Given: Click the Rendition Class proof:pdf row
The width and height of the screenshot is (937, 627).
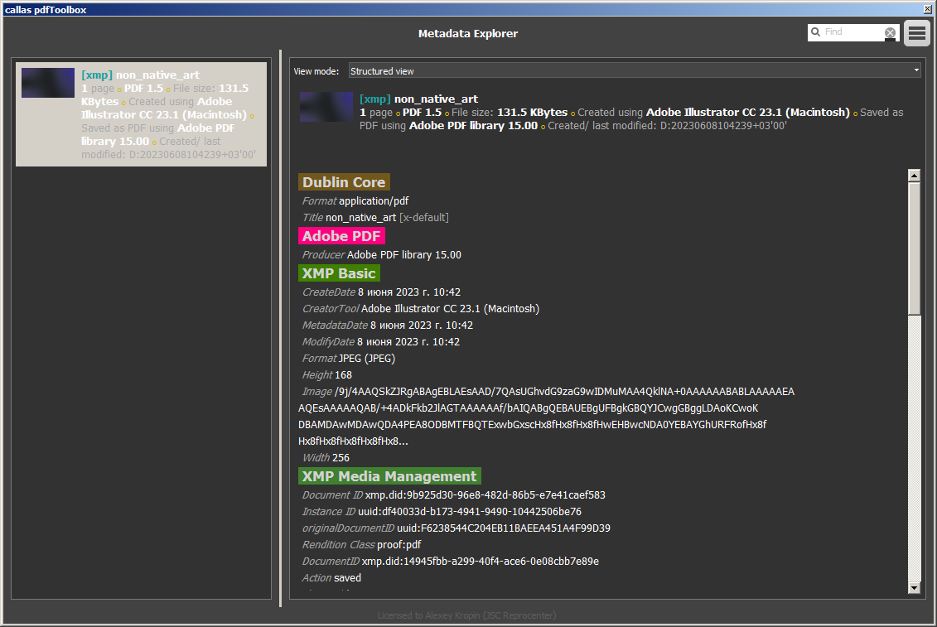Looking at the screenshot, I should click(361, 544).
